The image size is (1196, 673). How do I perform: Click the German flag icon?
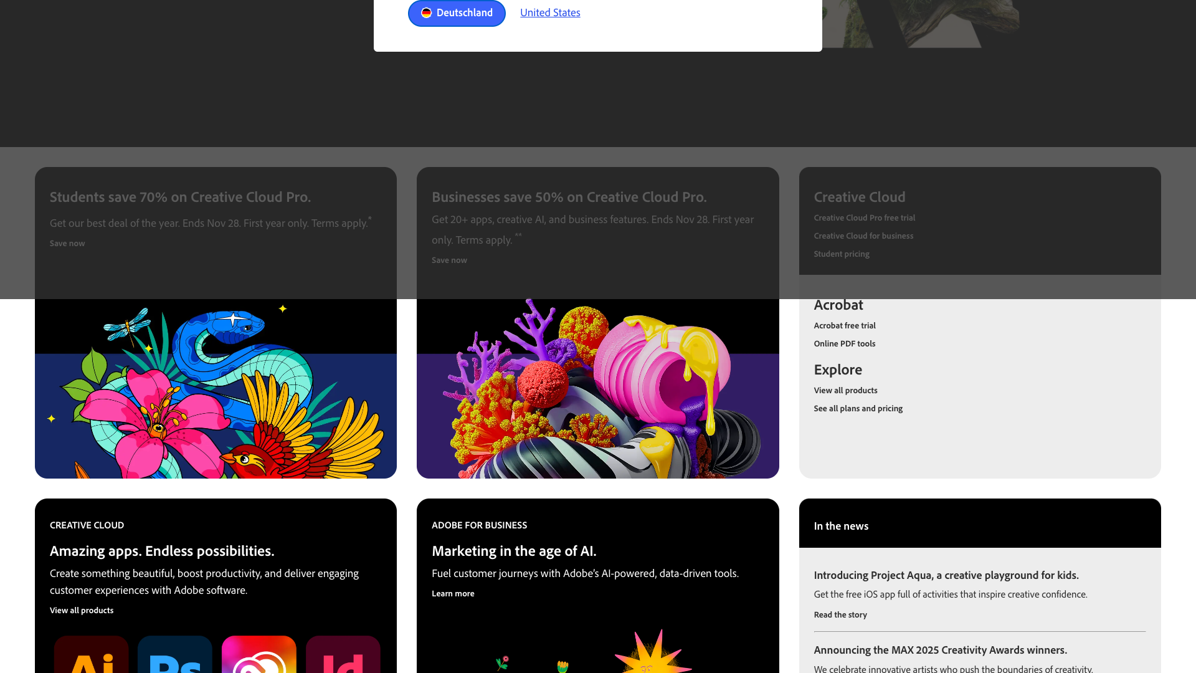[426, 12]
